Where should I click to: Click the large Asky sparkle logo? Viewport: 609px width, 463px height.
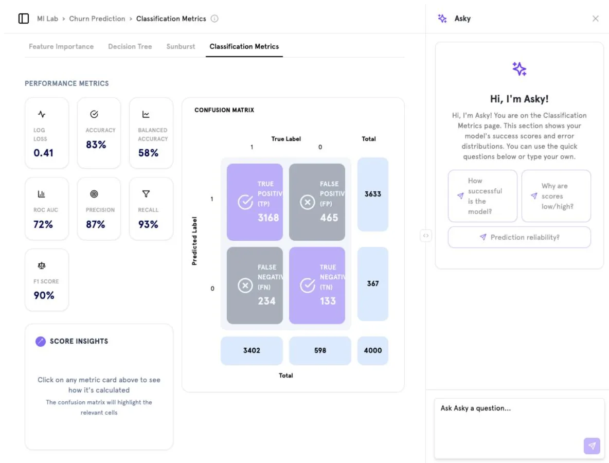520,69
